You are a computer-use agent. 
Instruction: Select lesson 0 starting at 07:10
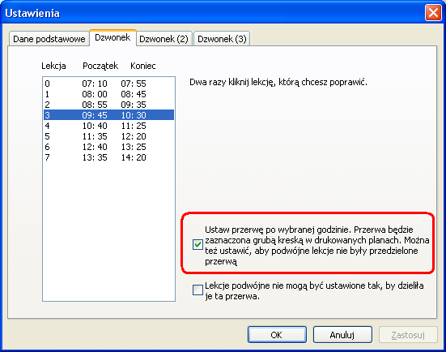(x=108, y=84)
